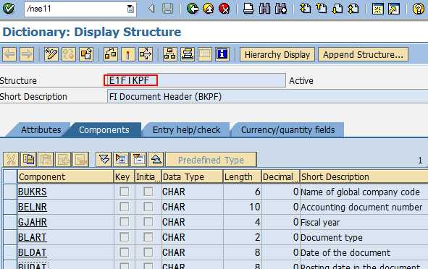This screenshot has width=428, height=269.
Task: Open the command field history dropdown
Action: (130, 9)
